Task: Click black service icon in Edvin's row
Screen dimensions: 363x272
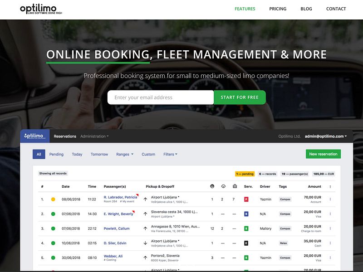Action: [246, 243]
